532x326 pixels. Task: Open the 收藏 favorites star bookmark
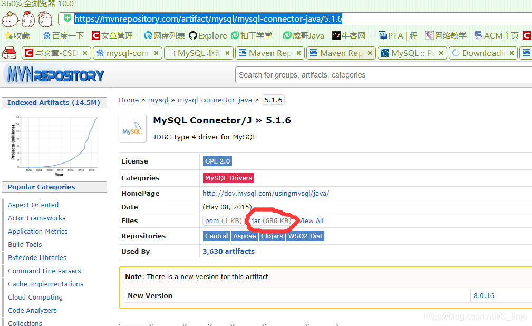pos(17,36)
